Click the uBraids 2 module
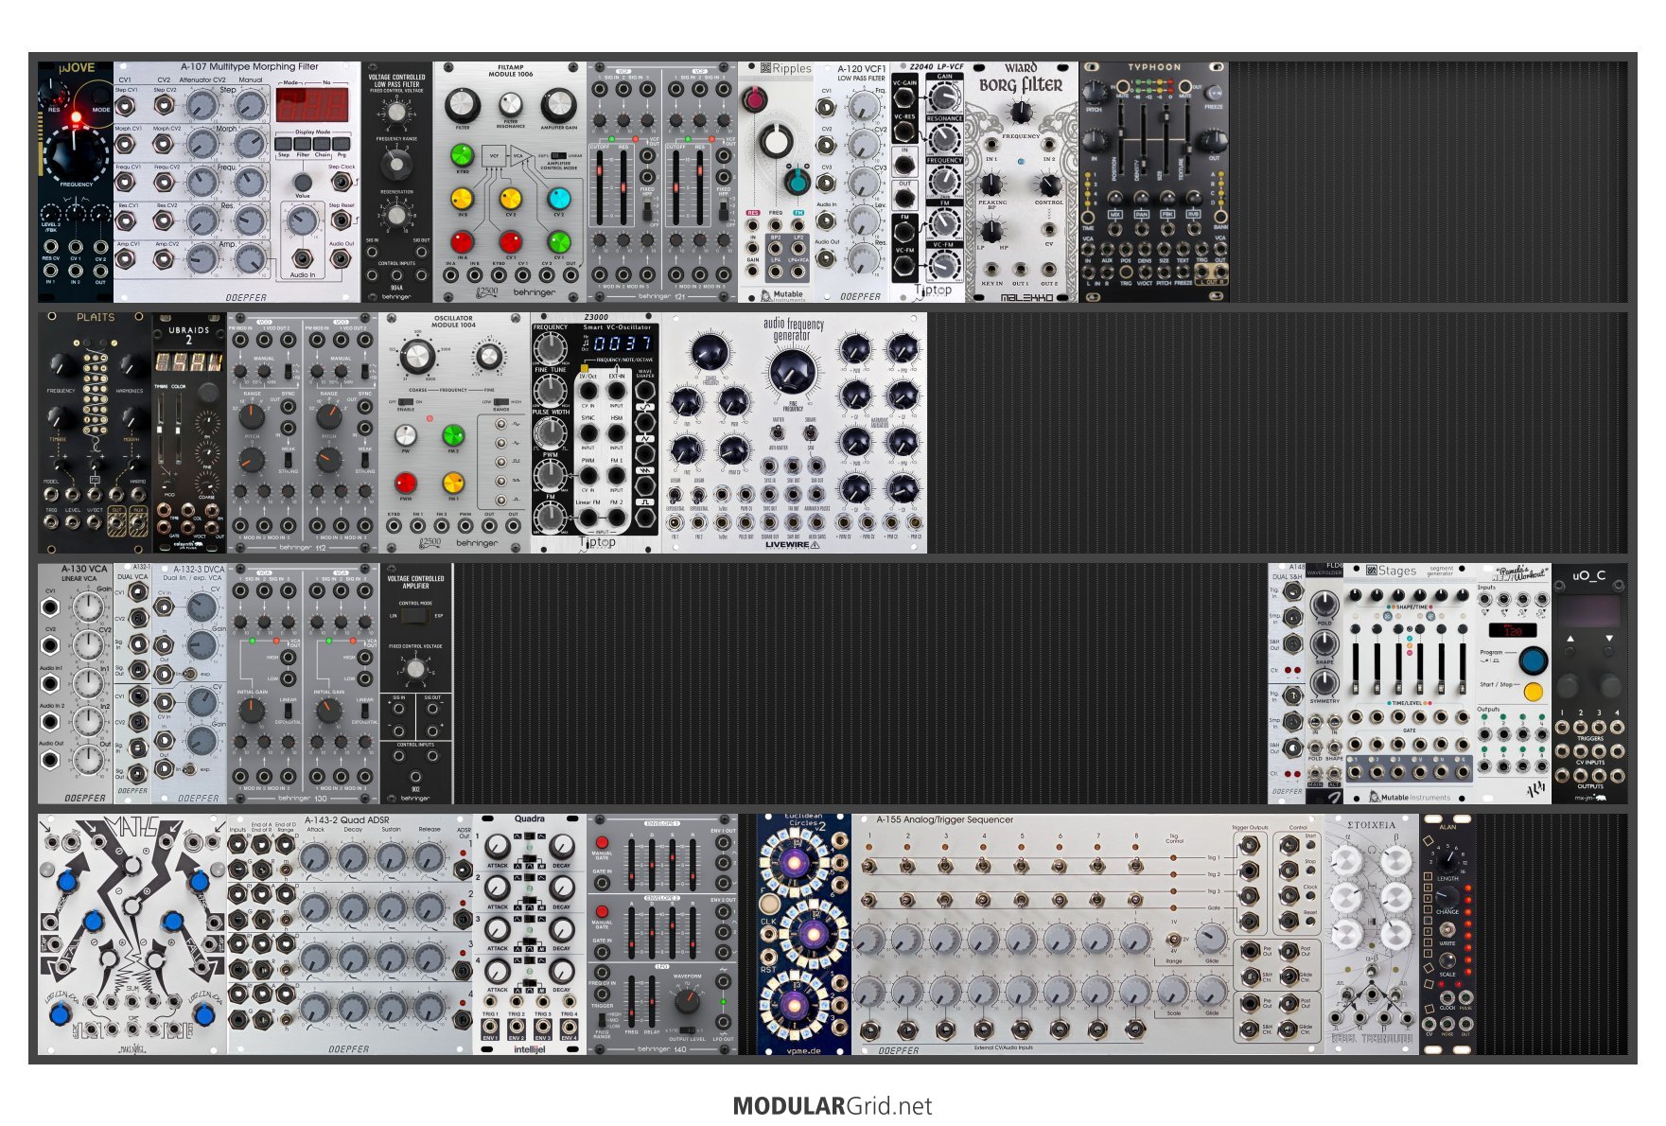The width and height of the screenshot is (1666, 1126). [189, 433]
